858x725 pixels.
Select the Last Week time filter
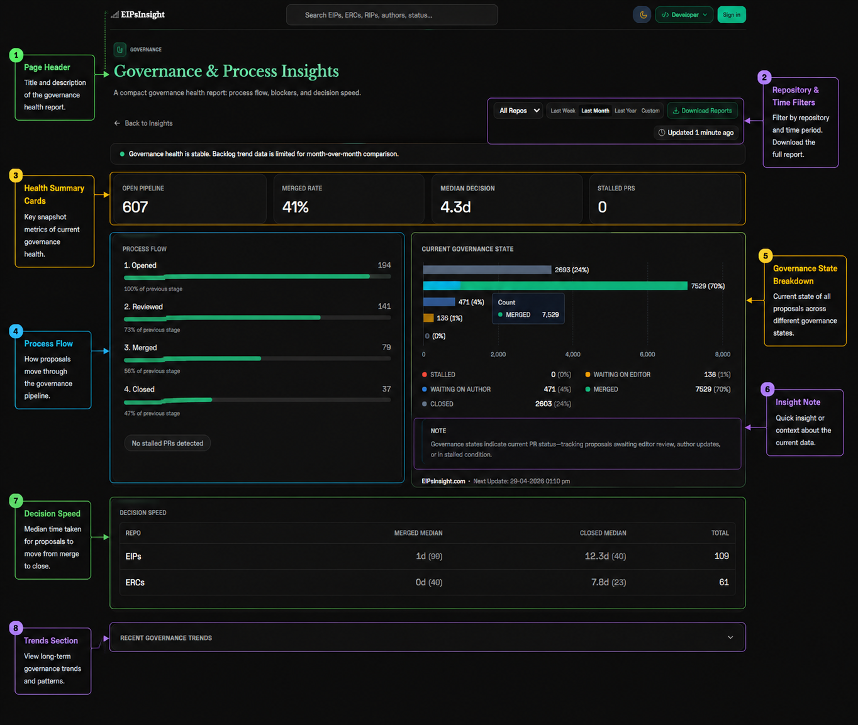click(562, 111)
